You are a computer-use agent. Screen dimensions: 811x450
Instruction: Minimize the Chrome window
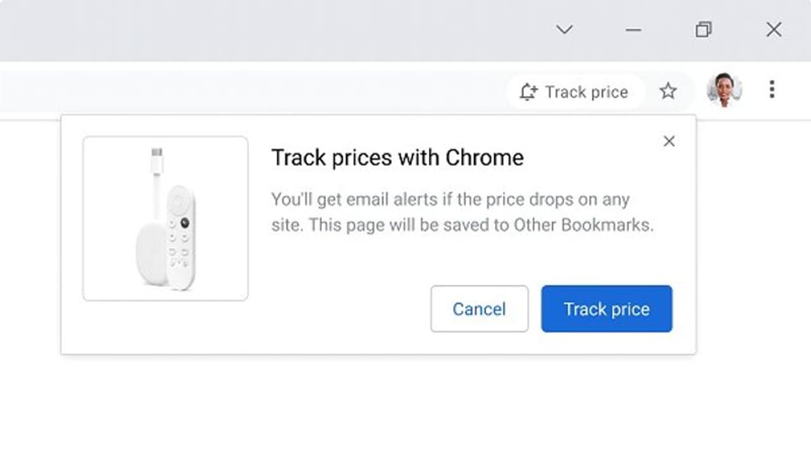[x=633, y=30]
